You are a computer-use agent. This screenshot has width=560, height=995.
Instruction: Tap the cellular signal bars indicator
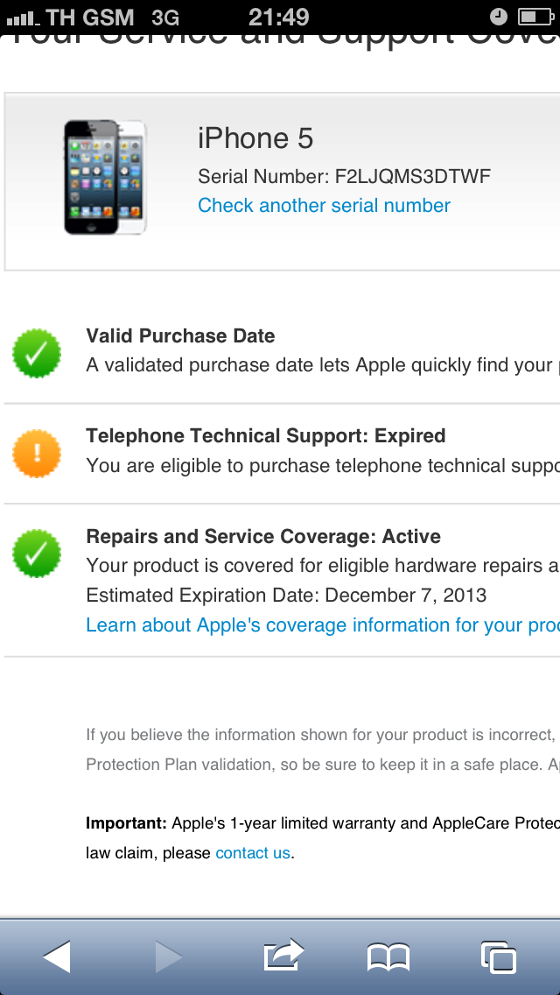coord(22,18)
